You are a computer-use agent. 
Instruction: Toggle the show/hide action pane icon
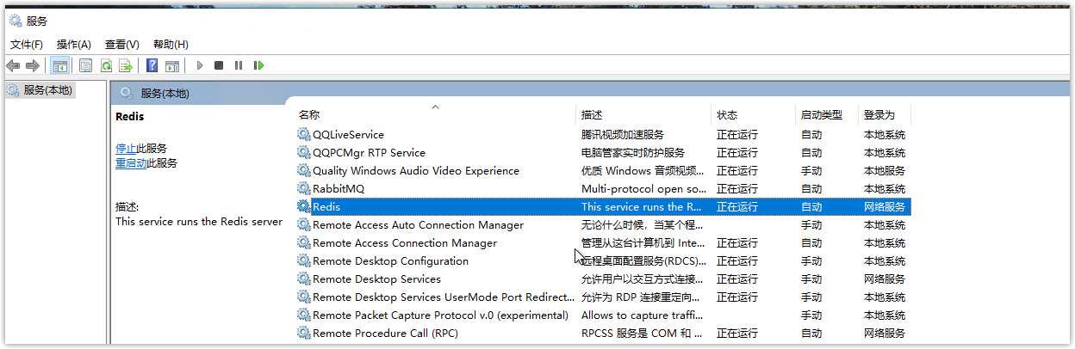click(x=172, y=65)
